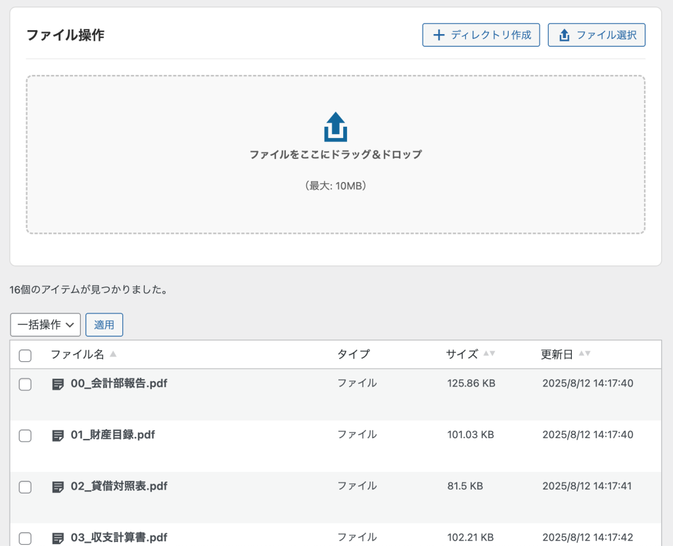This screenshot has height=546, width=673.
Task: Click the タイプ column header
Action: (354, 354)
